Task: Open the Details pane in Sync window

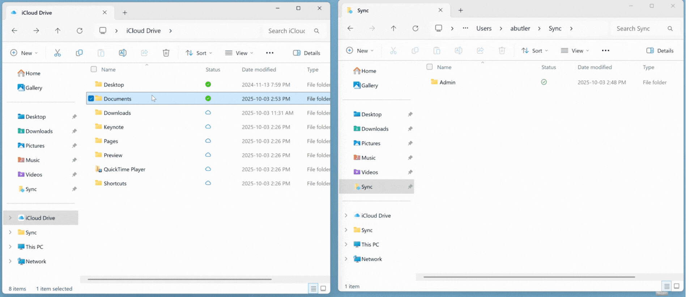Action: 660,51
